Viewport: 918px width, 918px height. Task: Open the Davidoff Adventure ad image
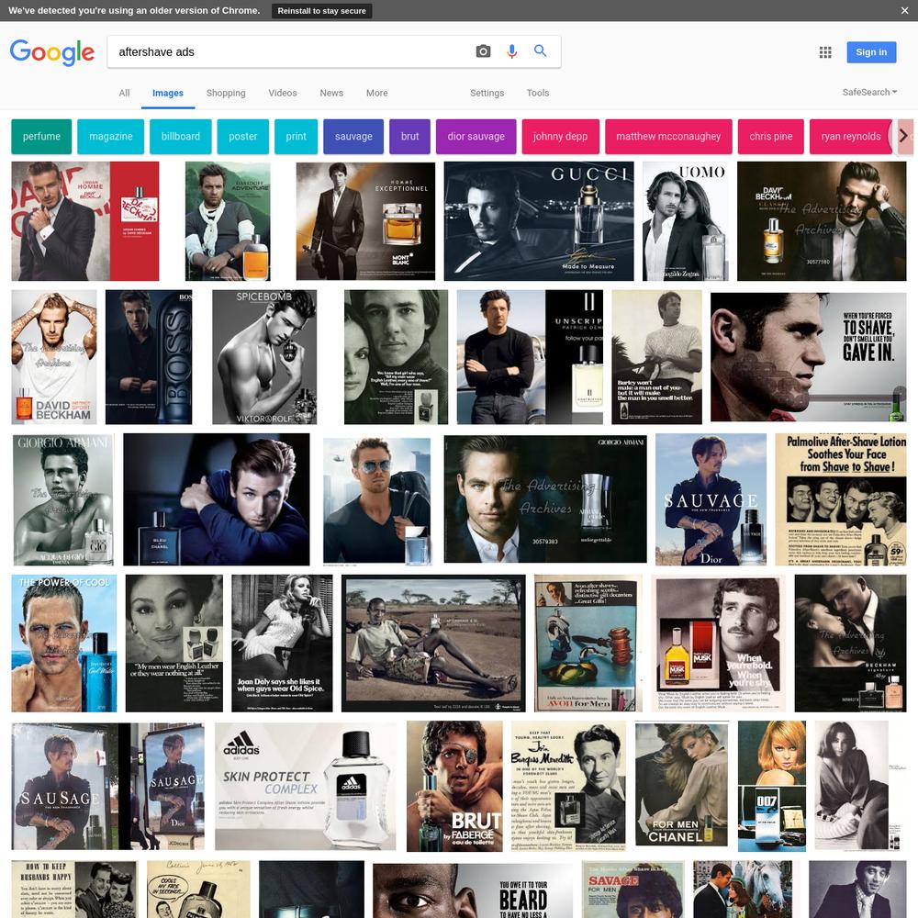click(228, 221)
